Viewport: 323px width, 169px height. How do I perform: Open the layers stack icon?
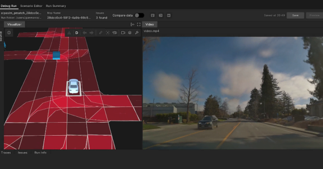coord(130,33)
